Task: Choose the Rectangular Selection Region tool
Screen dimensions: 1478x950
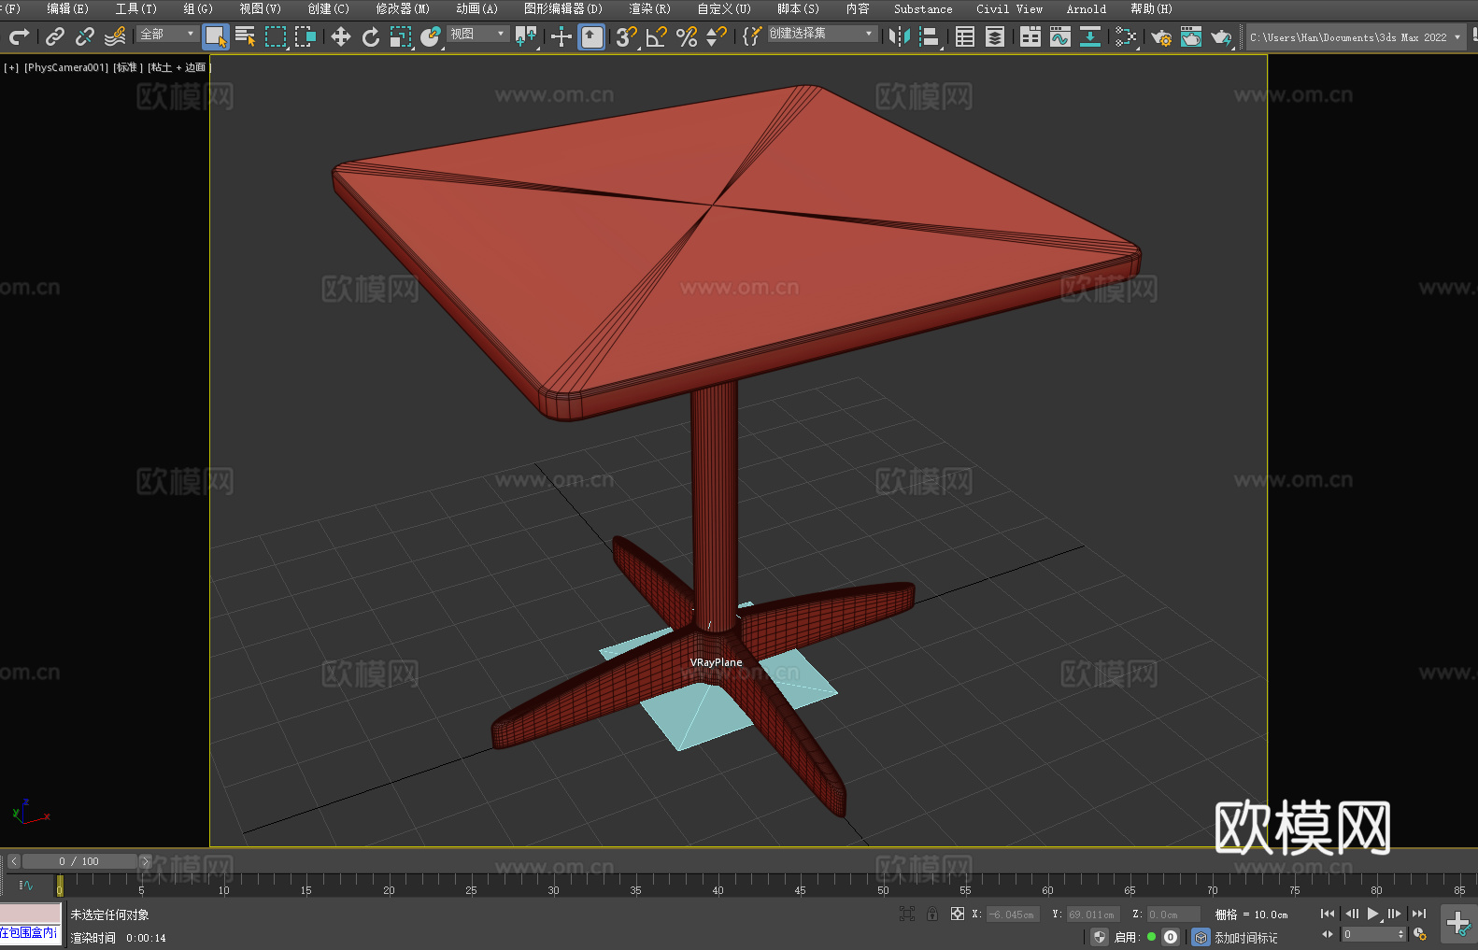Action: [x=276, y=36]
